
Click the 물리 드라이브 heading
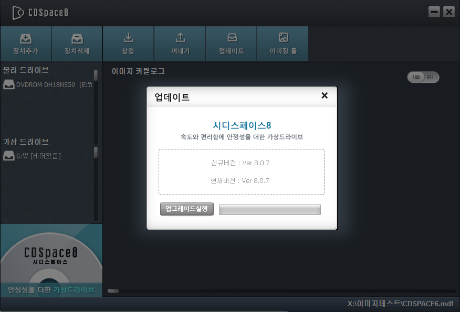pyautogui.click(x=26, y=70)
